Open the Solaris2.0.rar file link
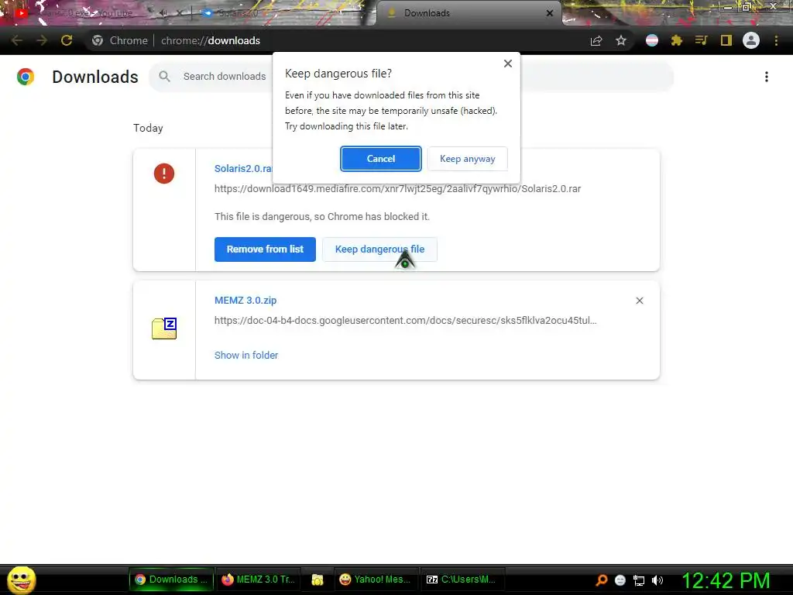The width and height of the screenshot is (793, 595). point(243,168)
